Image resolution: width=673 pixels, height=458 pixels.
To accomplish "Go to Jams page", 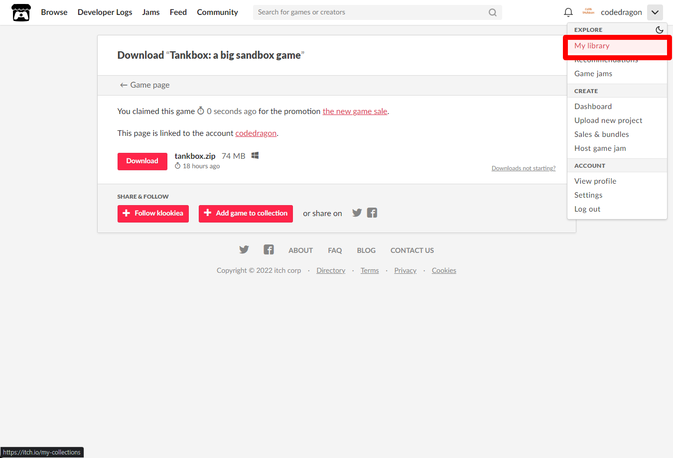I will (151, 12).
